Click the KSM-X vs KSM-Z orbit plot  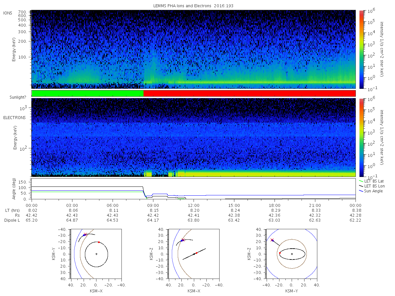point(194,254)
